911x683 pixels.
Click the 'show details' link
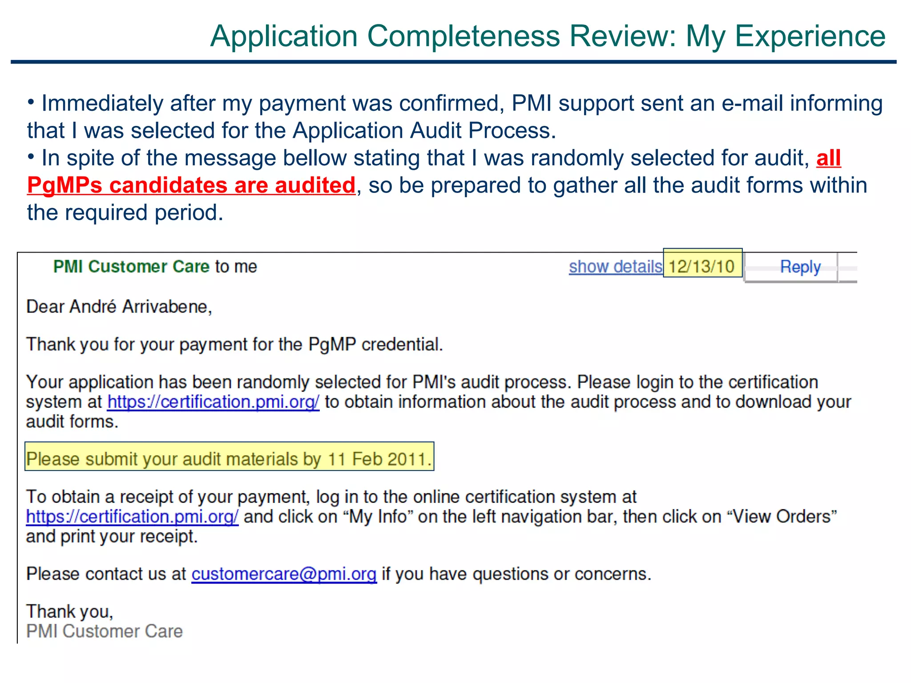tap(615, 266)
